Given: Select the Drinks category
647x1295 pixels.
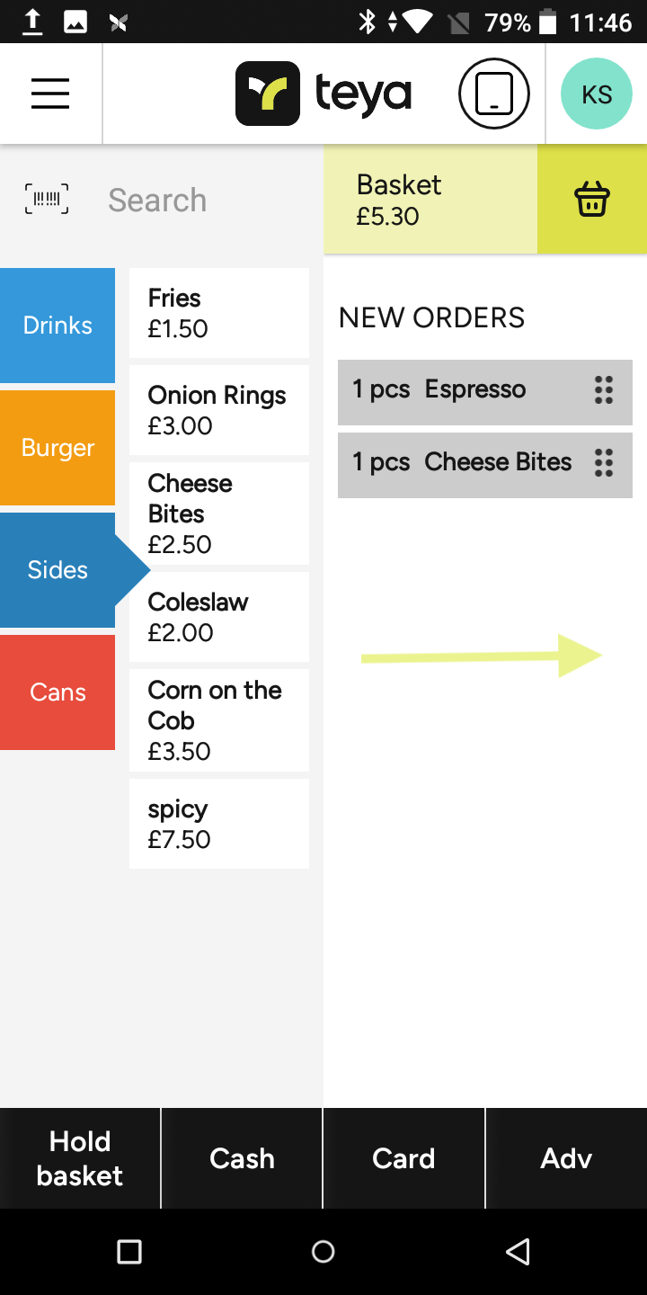Looking at the screenshot, I should pos(58,326).
